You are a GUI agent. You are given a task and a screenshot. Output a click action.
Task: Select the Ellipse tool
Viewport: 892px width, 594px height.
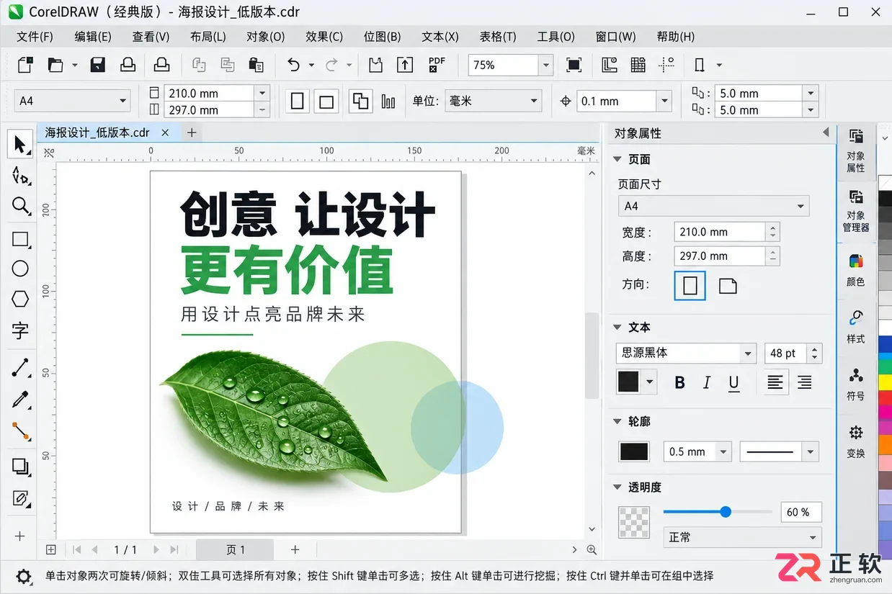pyautogui.click(x=20, y=269)
